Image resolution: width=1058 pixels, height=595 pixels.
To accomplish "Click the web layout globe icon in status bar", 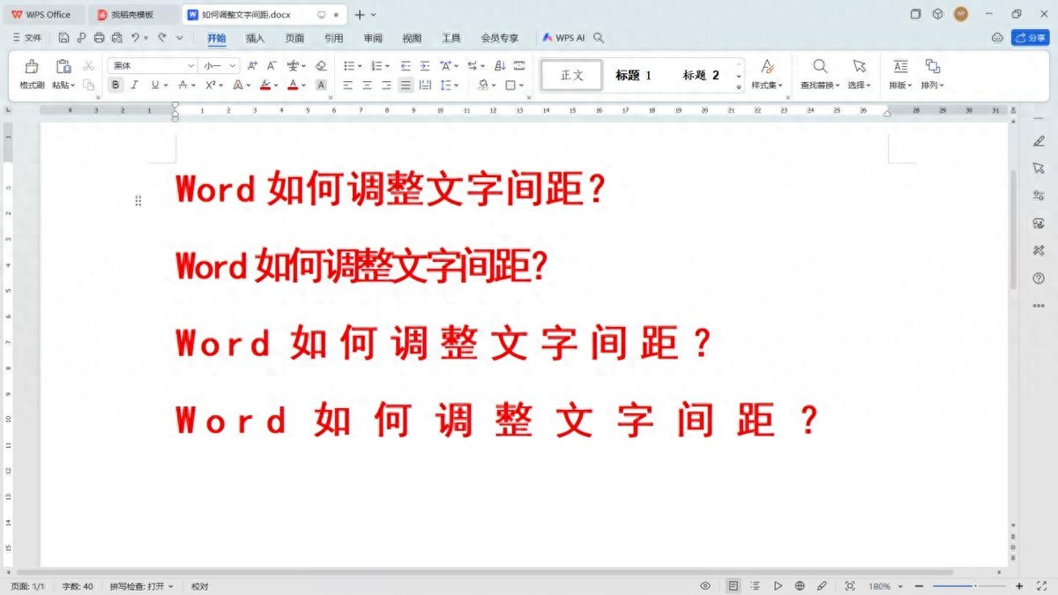I will click(x=800, y=586).
